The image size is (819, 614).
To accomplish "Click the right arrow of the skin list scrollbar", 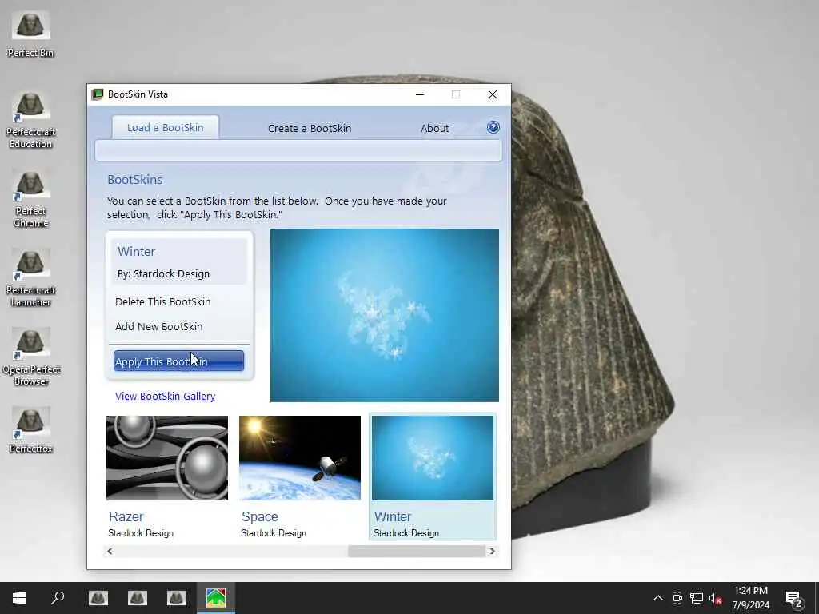I will coord(492,552).
